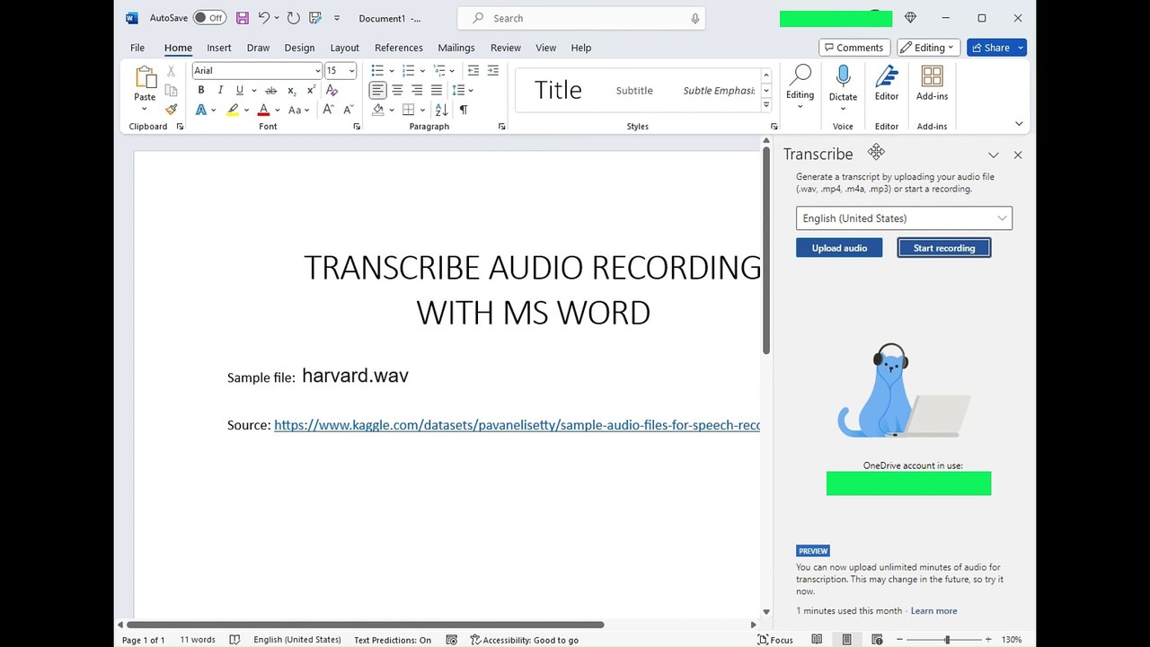Increase paragraph indent
The image size is (1150, 647).
click(x=492, y=70)
